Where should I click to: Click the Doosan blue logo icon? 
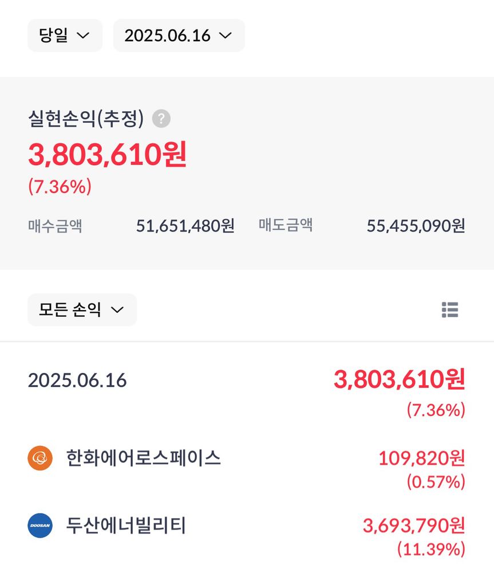(40, 525)
